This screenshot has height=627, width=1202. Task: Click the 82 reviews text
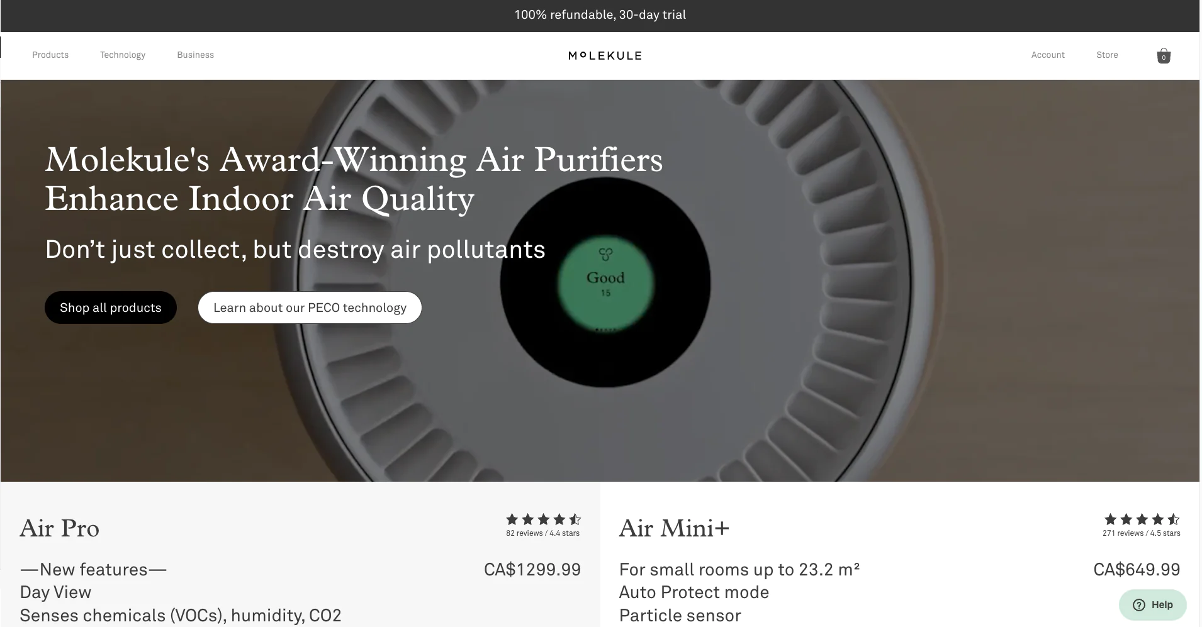(524, 533)
